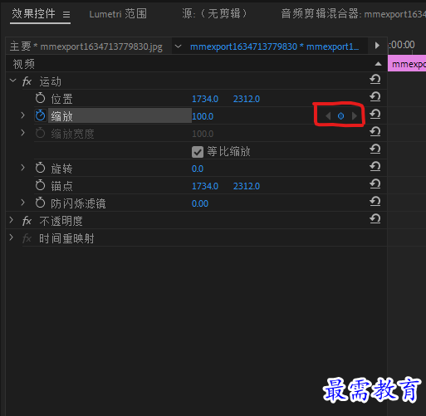The height and width of the screenshot is (416, 426).
Task: Toggle 位置 animation stopwatch
Action: point(40,98)
